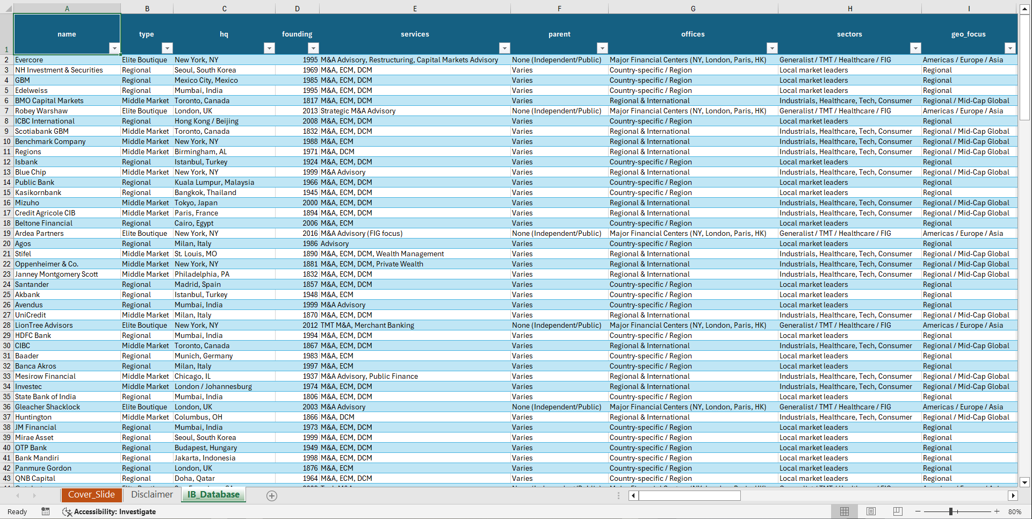The width and height of the screenshot is (1032, 519).
Task: Switch to Page Layout view
Action: coord(871,511)
